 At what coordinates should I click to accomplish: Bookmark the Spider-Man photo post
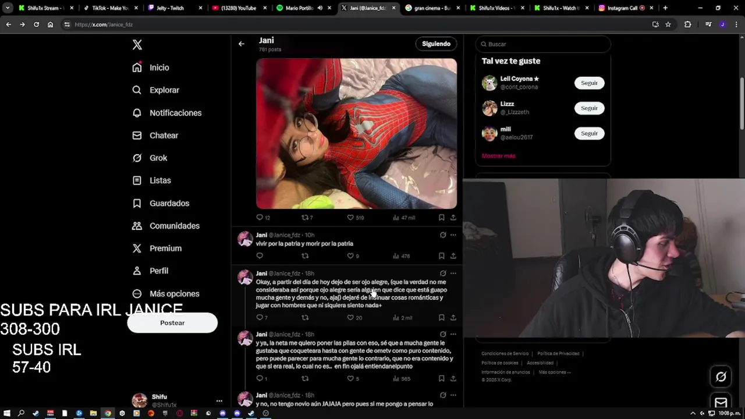coord(441,218)
